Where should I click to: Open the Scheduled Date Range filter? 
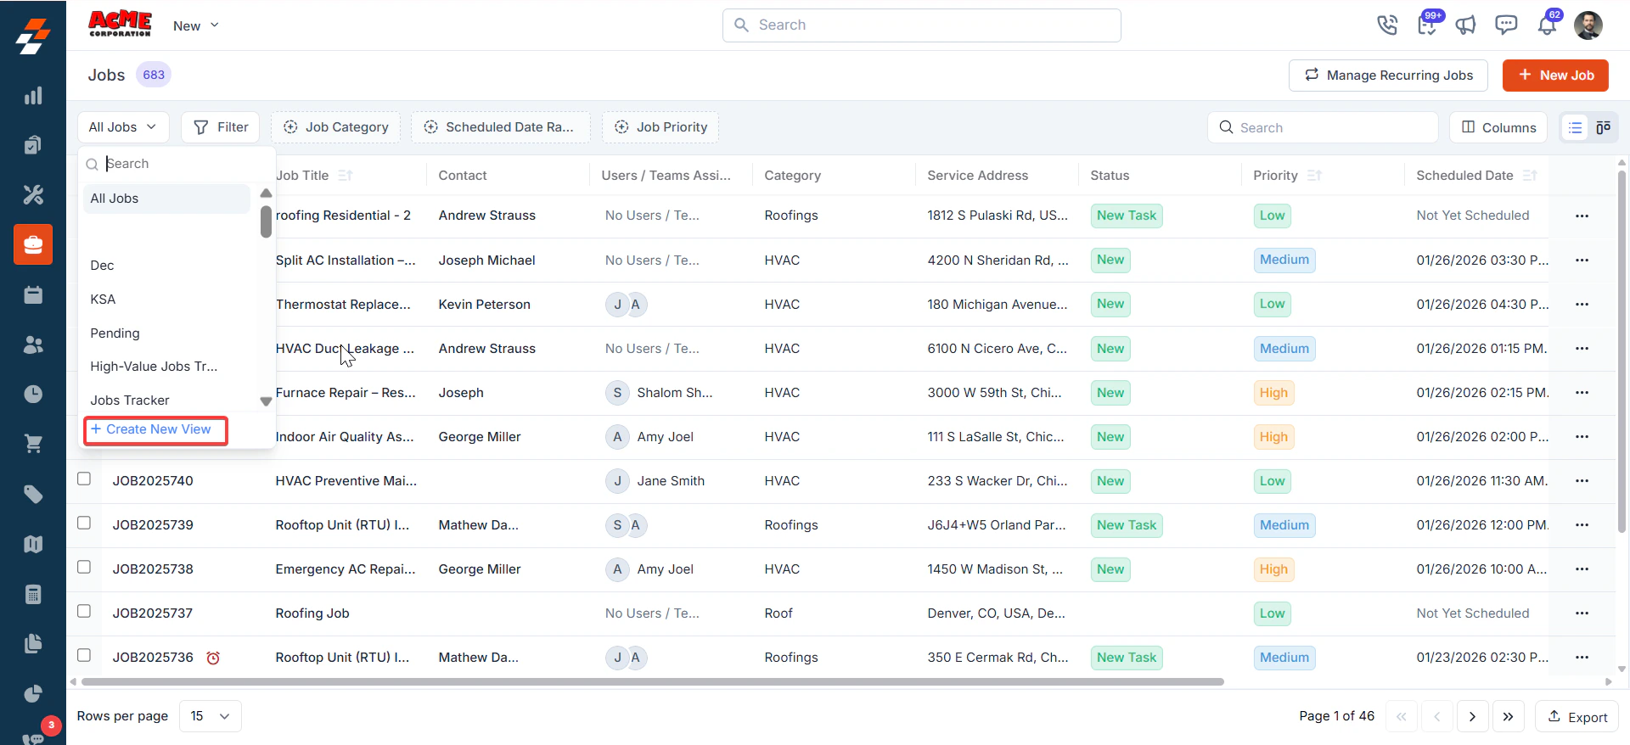click(501, 127)
